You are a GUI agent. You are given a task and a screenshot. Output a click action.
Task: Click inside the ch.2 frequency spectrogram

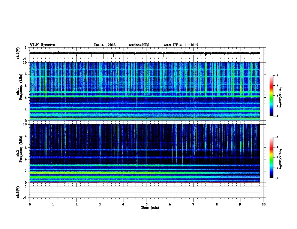click(x=145, y=153)
